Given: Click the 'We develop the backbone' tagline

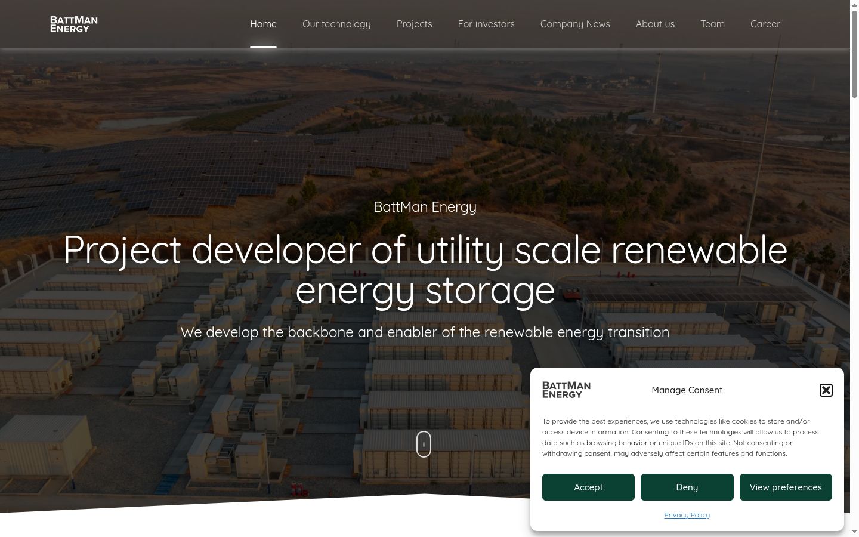Looking at the screenshot, I should [425, 332].
